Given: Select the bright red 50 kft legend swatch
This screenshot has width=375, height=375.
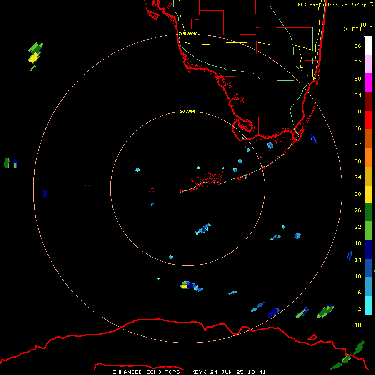Looking at the screenshot, I should [368, 120].
